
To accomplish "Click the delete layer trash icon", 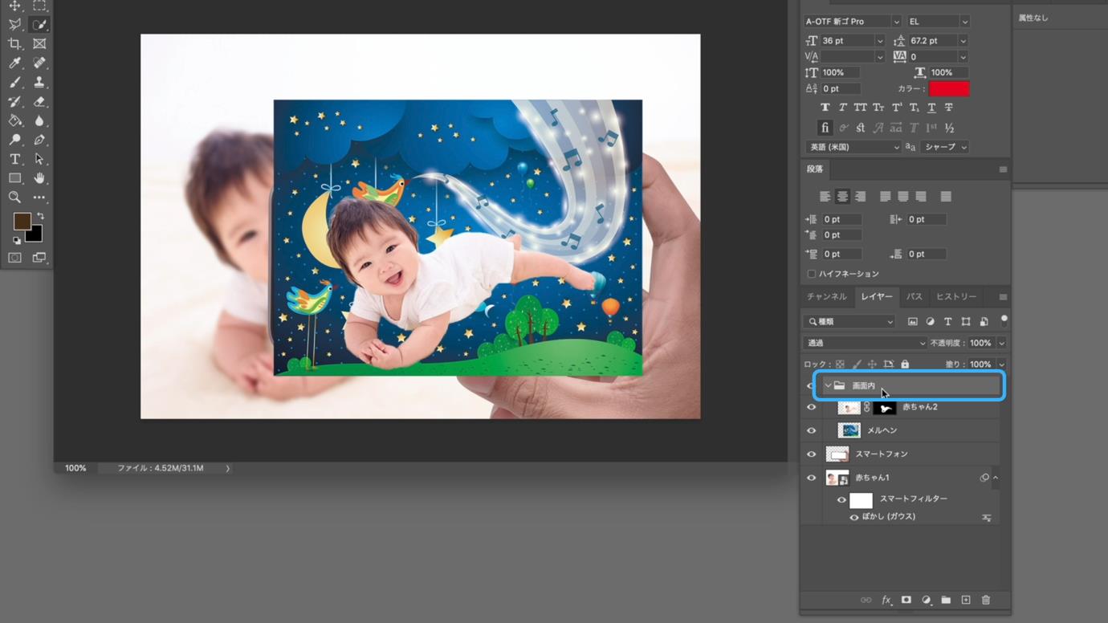I will pos(986,600).
